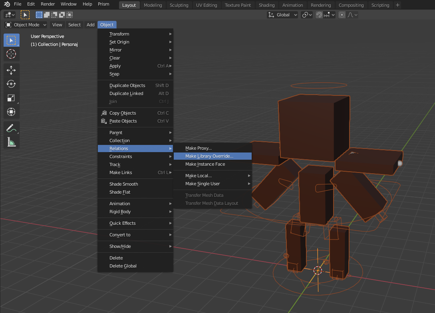The image size is (435, 313).
Task: Open the Global transform orientation dropdown
Action: pyautogui.click(x=282, y=15)
